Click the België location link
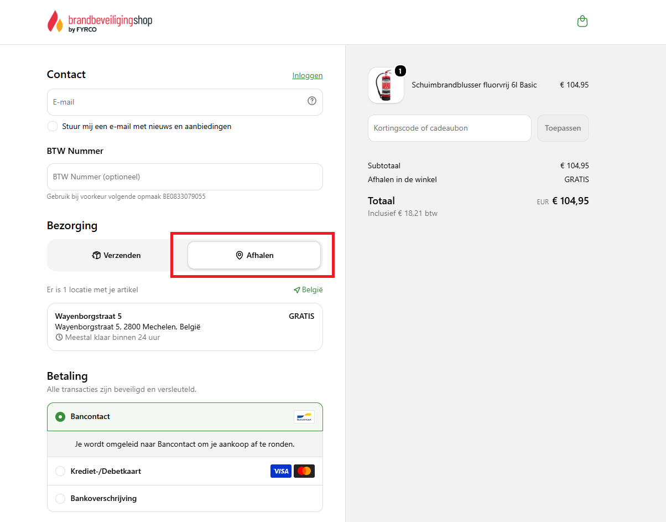666x522 pixels. tap(308, 290)
